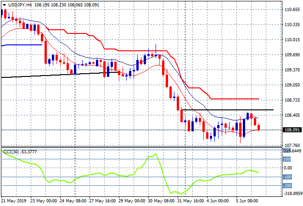303x206 pixels.
Task: Select the 31 May 16:00 time label
Action: pos(191,201)
